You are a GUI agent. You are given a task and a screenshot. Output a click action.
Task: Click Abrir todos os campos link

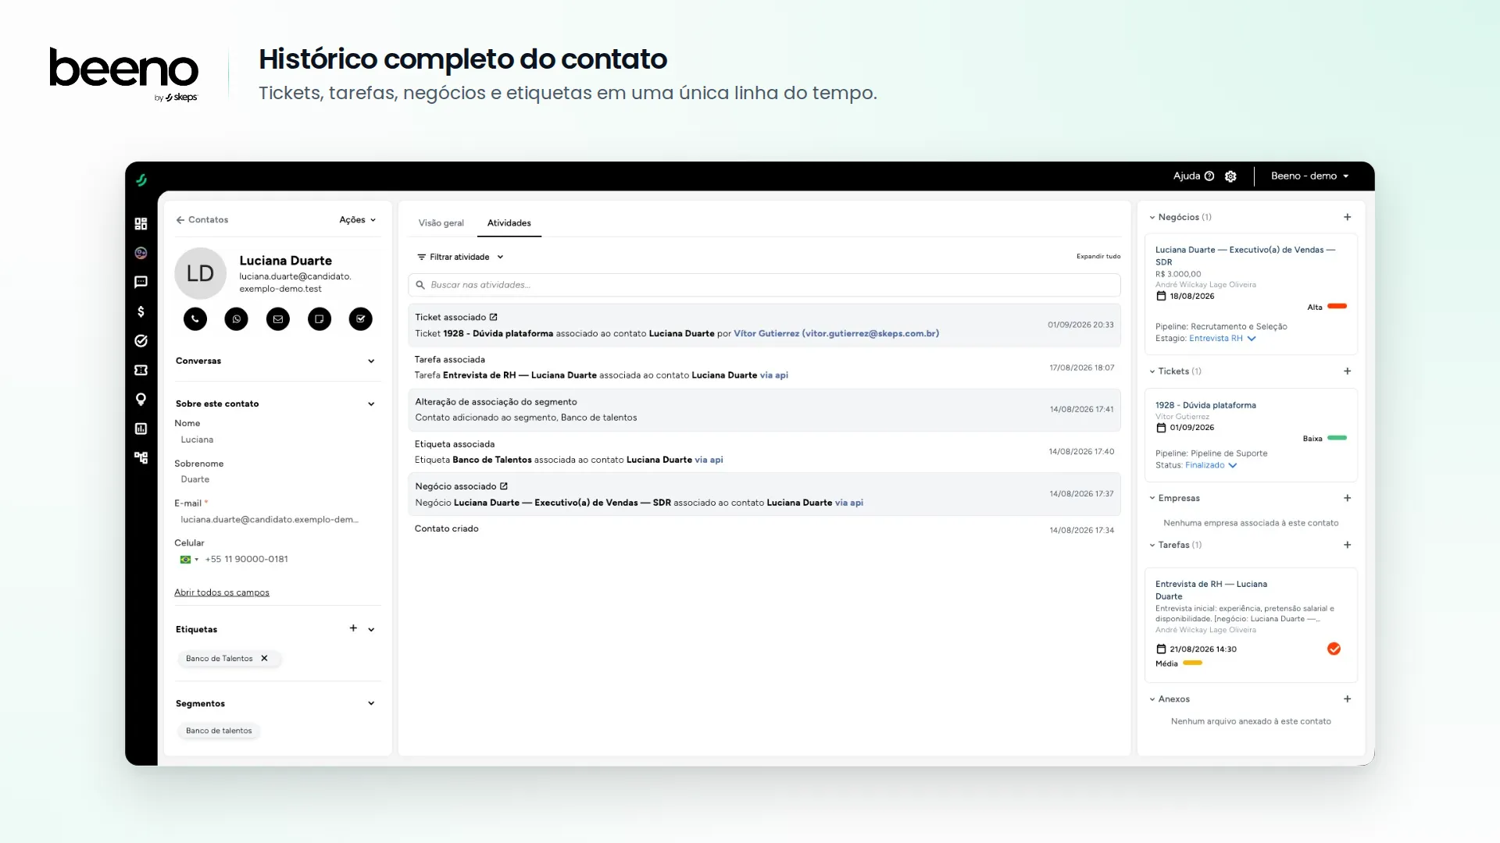[222, 592]
